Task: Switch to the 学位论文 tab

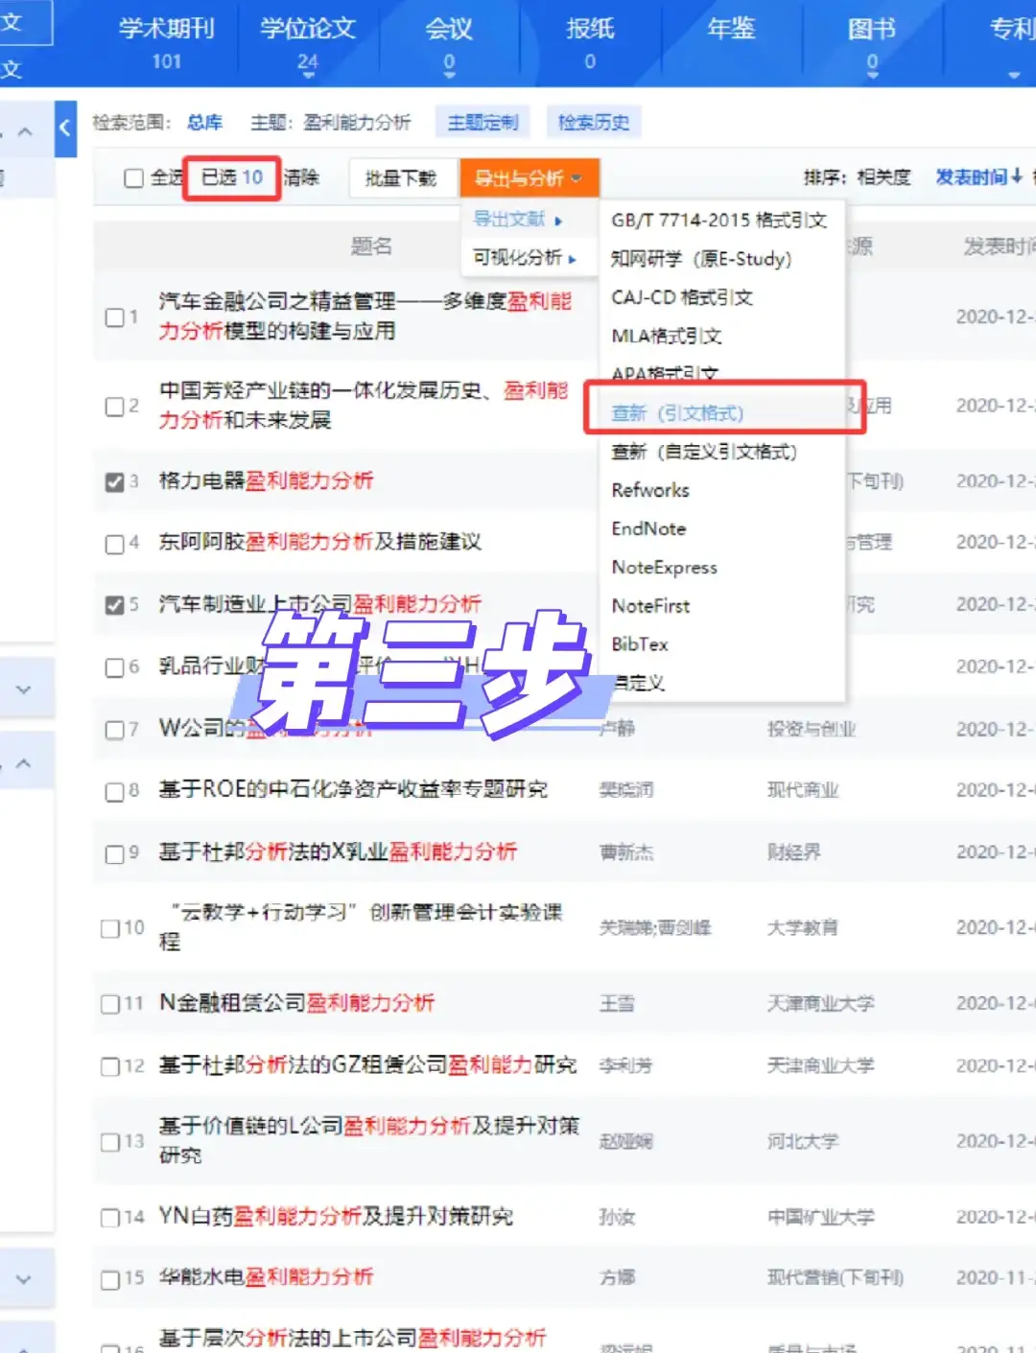Action: click(x=308, y=29)
